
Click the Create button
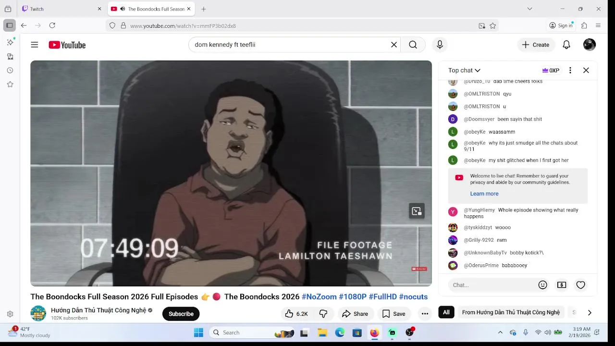[536, 45]
